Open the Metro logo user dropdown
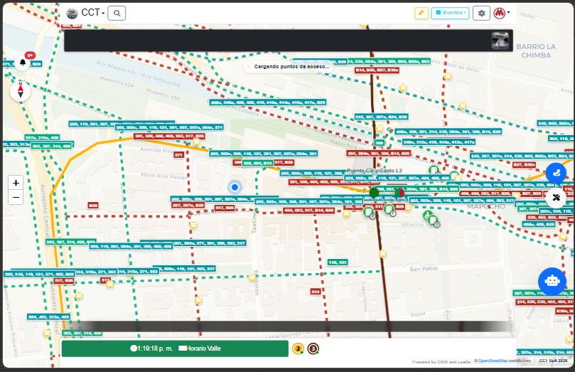The height and width of the screenshot is (372, 575). coord(501,14)
